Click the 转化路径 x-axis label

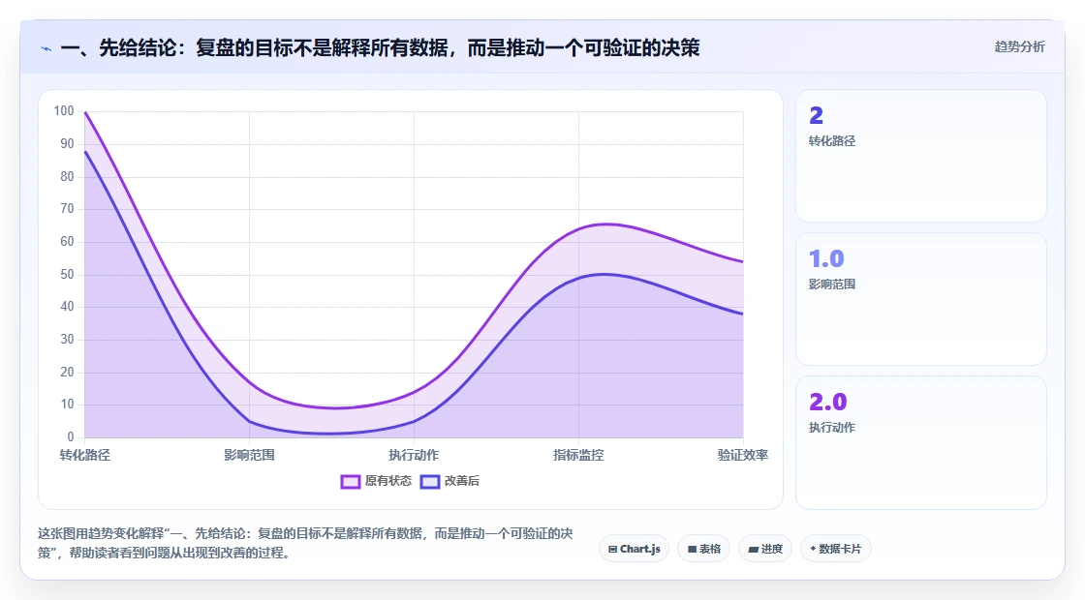pyautogui.click(x=84, y=455)
